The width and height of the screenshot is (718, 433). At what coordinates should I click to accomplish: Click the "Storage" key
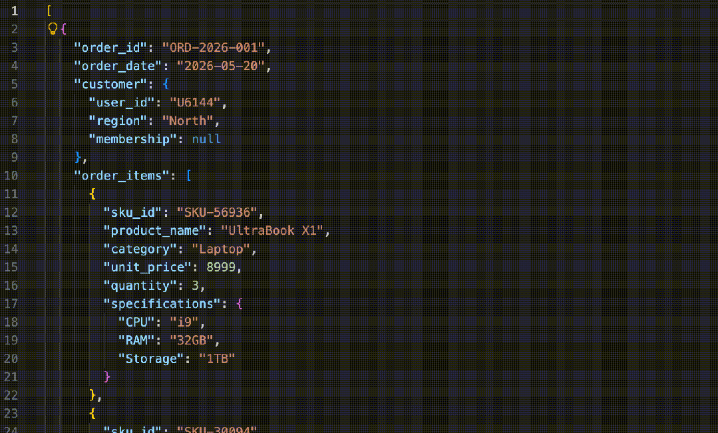tap(150, 359)
